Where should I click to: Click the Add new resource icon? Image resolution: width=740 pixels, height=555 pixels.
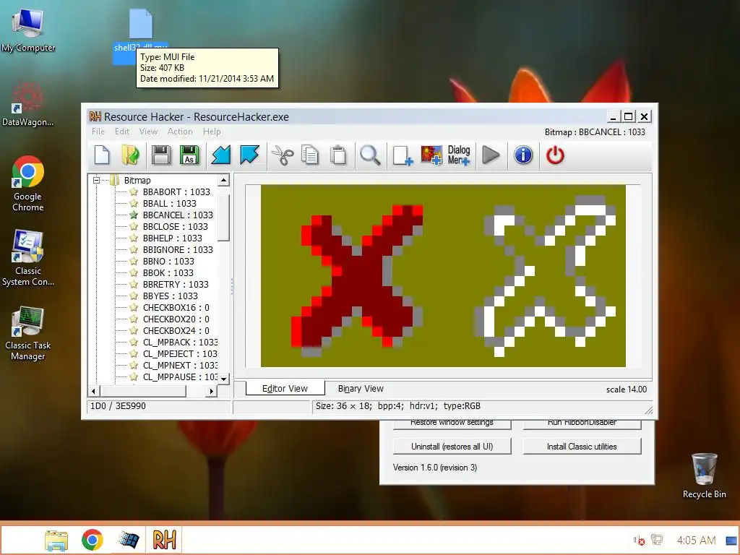point(403,155)
